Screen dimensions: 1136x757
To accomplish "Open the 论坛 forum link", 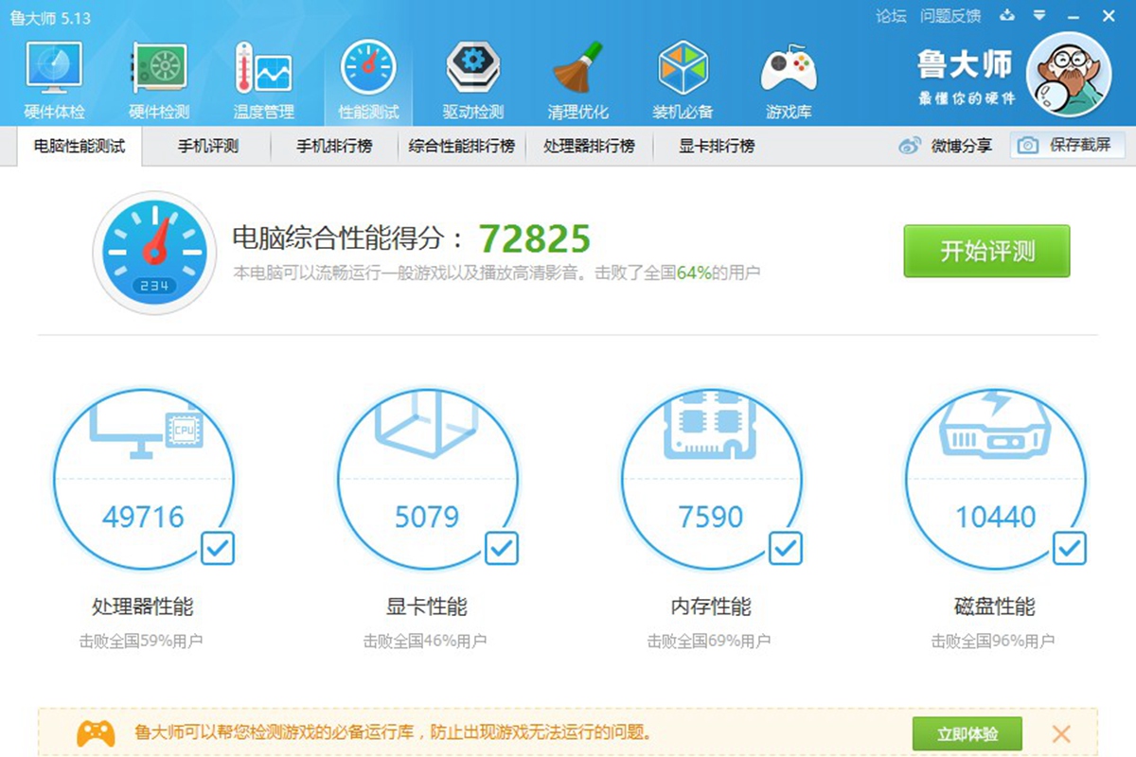I will (x=891, y=15).
